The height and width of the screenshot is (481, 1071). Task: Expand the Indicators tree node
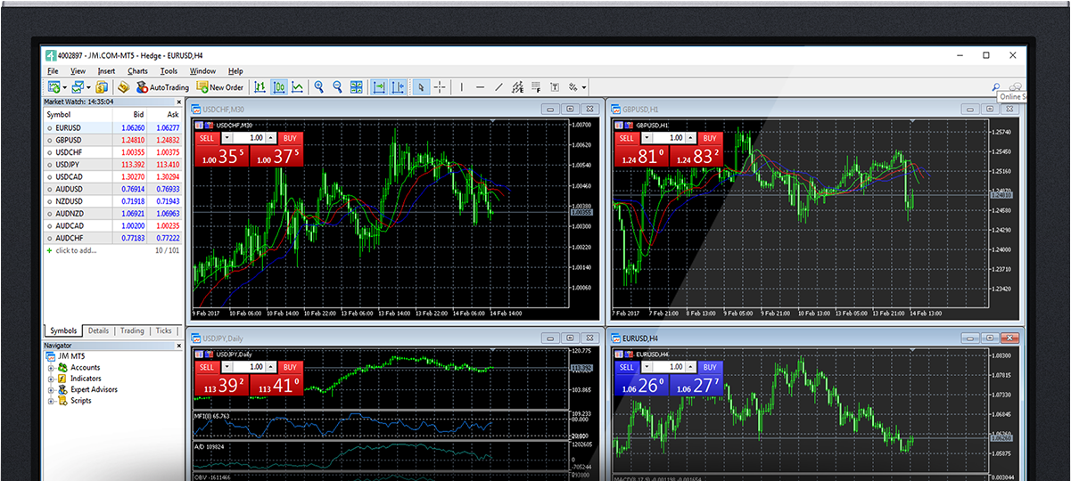(51, 379)
